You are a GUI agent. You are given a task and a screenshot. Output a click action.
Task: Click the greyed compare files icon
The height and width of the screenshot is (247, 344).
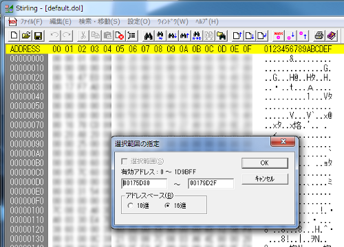pyautogui.click(x=208, y=36)
